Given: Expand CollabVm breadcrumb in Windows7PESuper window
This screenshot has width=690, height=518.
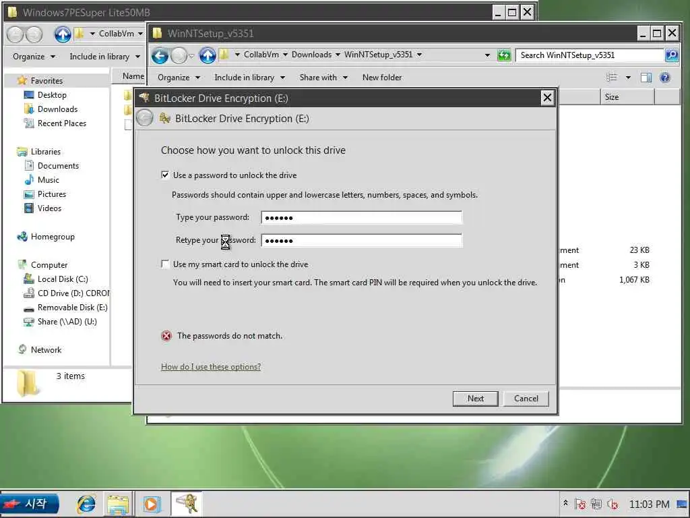Looking at the screenshot, I should click(140, 34).
